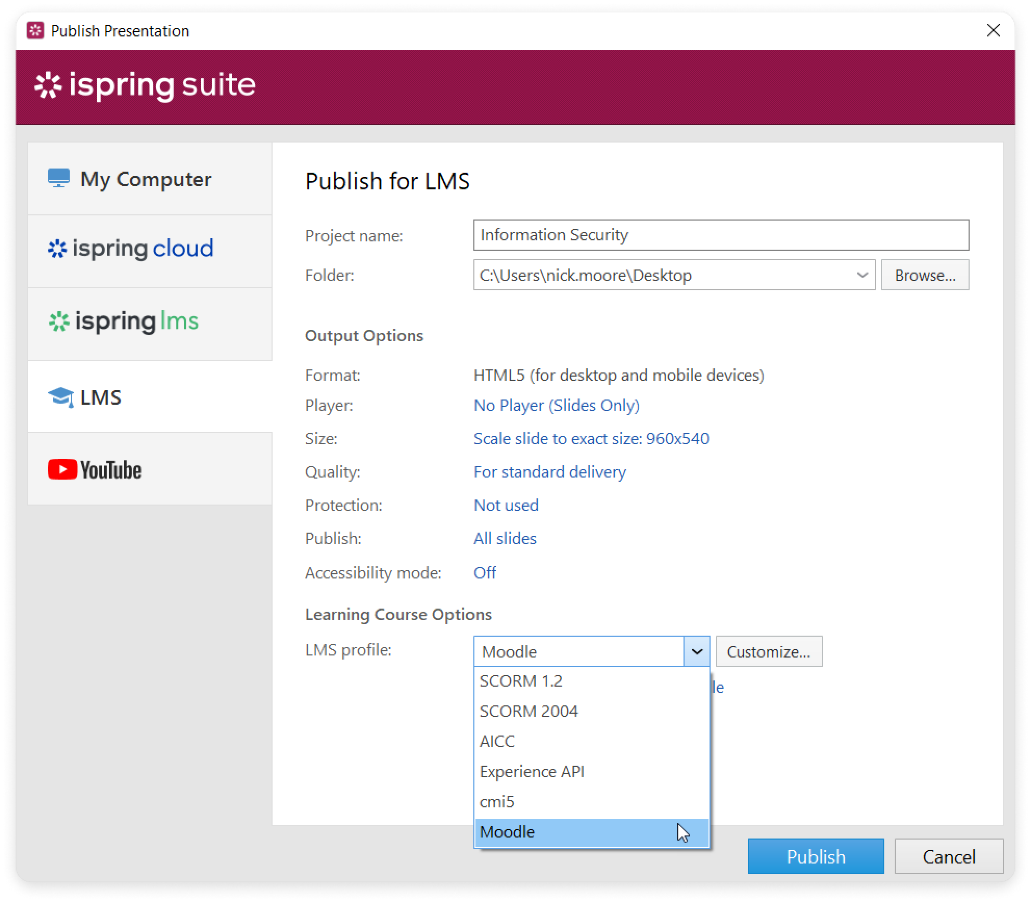Screen dimensions: 1031x902
Task: Open the My Computer publishing tab
Action: coord(150,179)
